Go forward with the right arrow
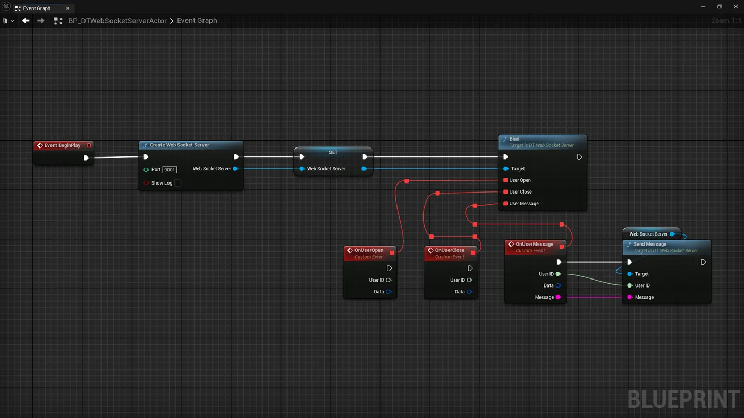This screenshot has width=744, height=418. tap(40, 21)
